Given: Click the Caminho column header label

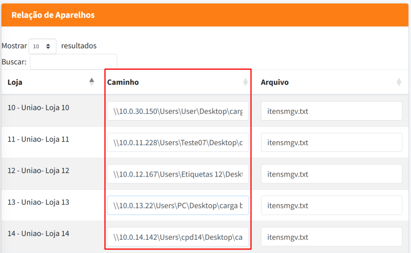Looking at the screenshot, I should [123, 82].
